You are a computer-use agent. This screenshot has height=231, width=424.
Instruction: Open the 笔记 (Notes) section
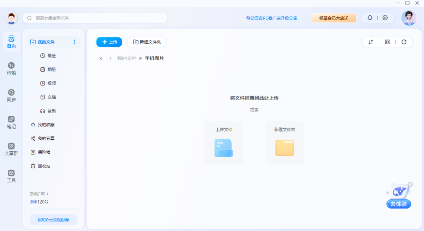(x=11, y=123)
